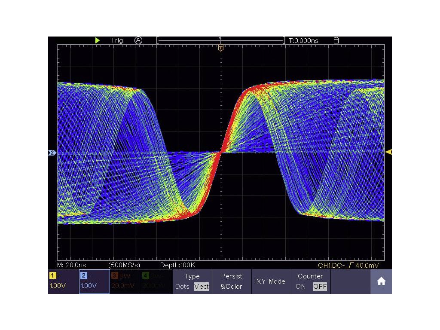Select channel 2 blue 1.00V box
This screenshot has width=440, height=330.
94,281
